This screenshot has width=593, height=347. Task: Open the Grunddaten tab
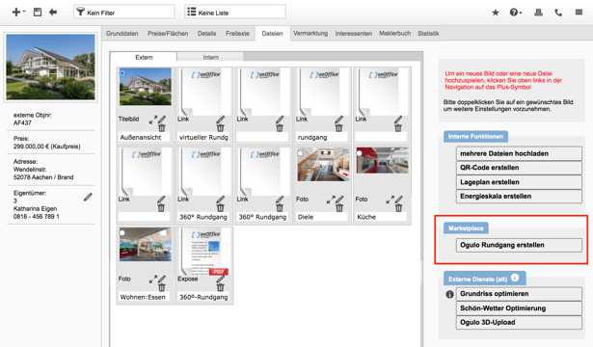[122, 34]
